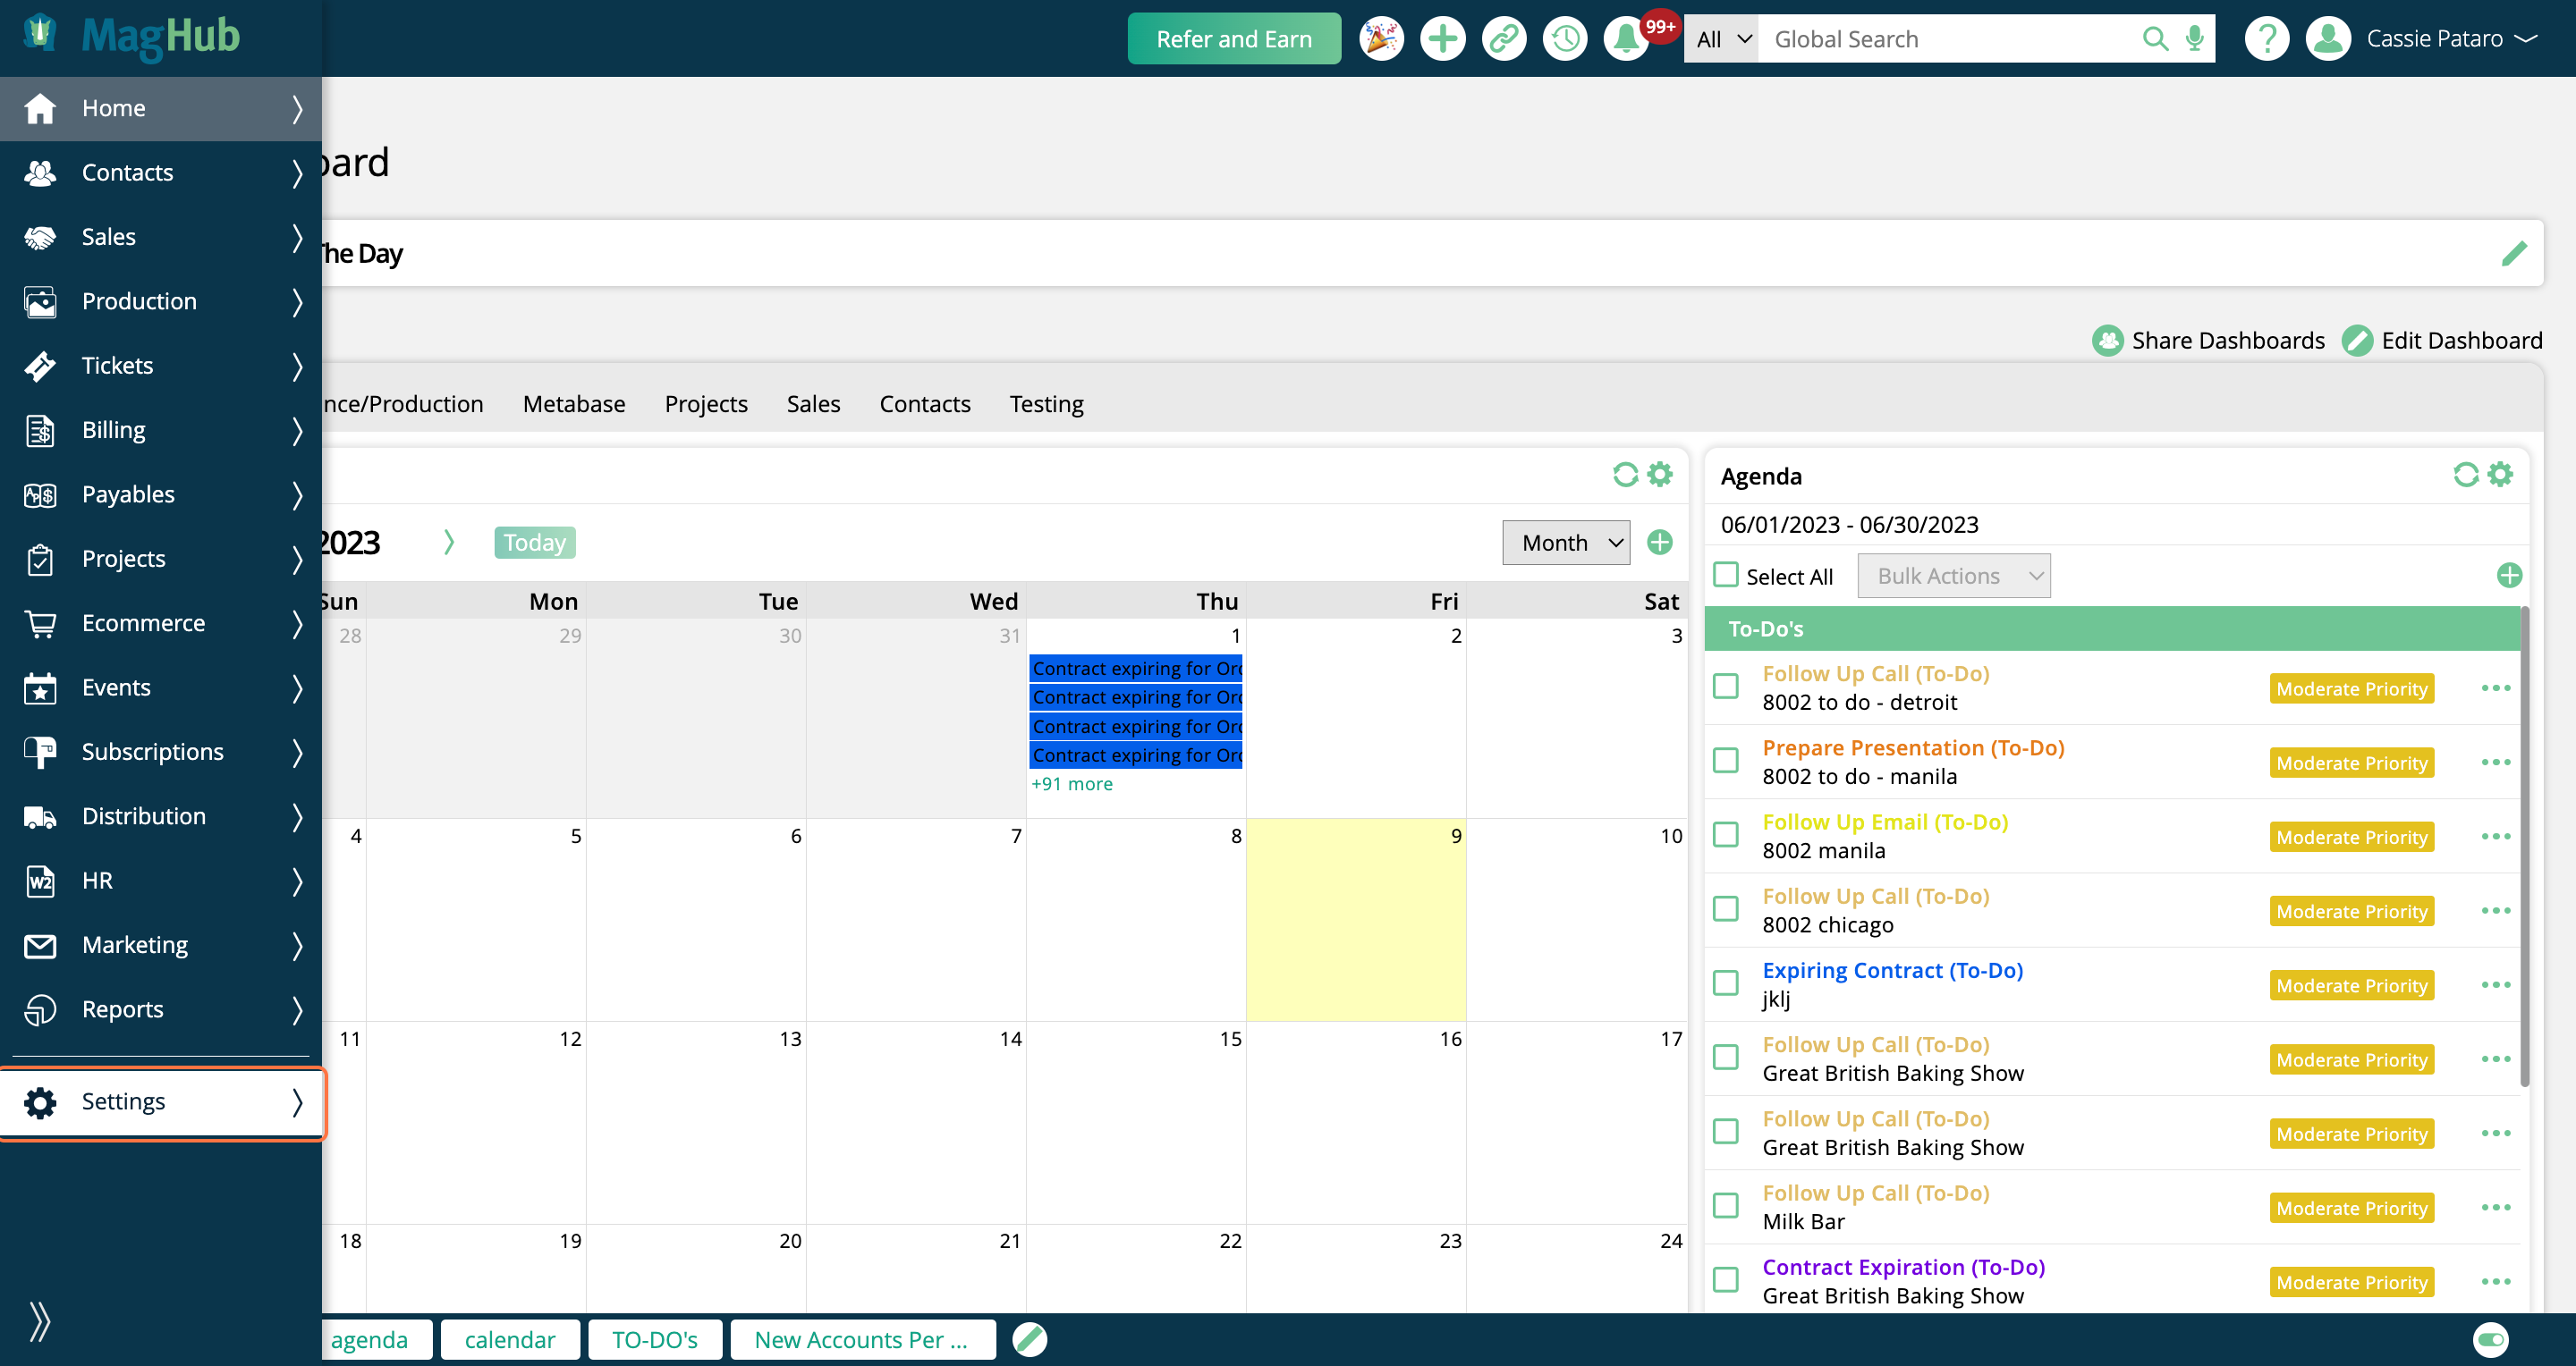Screen dimensions: 2576x1366
Task: Switch to the Metabase dashboard tab
Action: point(573,404)
